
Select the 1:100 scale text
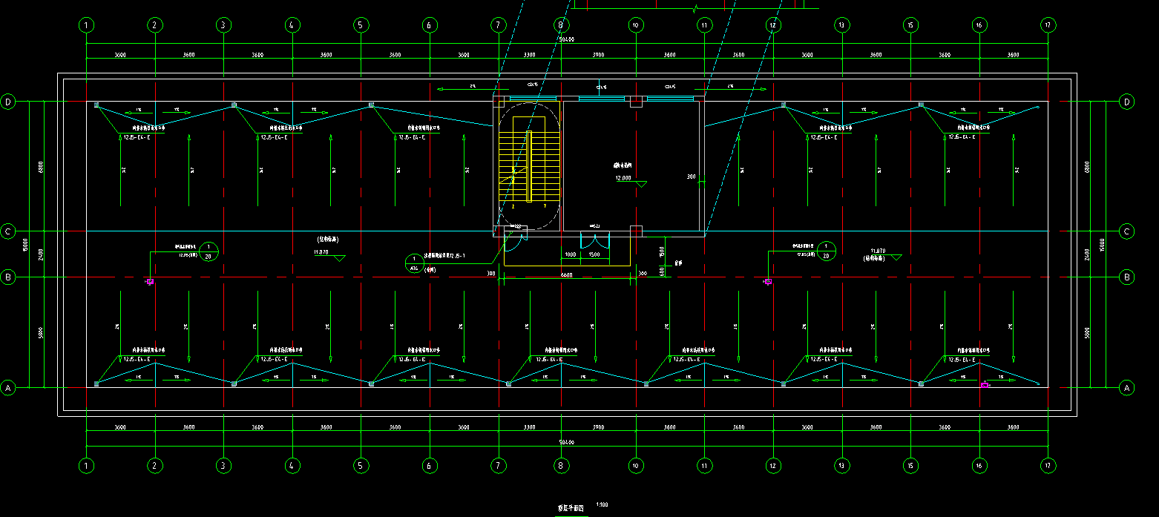pyautogui.click(x=602, y=505)
